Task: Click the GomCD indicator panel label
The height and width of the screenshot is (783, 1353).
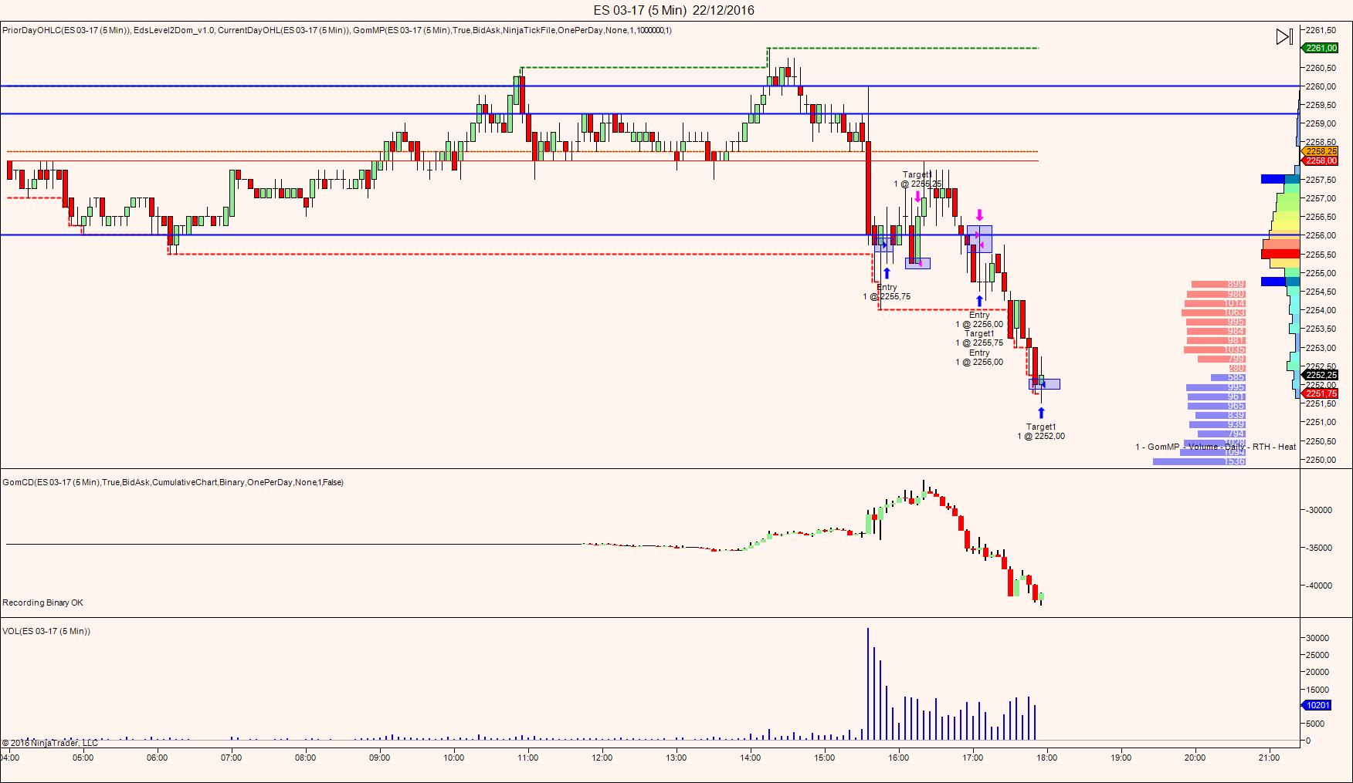Action: 173,482
